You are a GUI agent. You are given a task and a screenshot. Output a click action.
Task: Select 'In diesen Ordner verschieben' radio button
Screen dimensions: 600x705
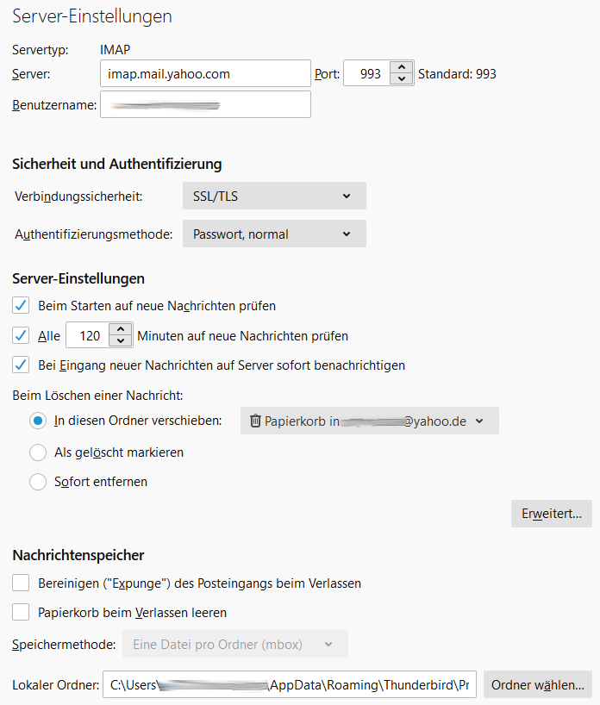pyautogui.click(x=38, y=421)
